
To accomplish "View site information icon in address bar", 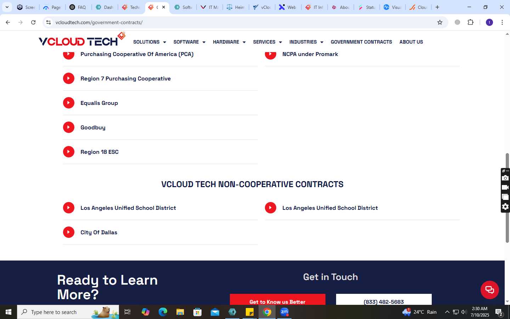I will tap(49, 22).
